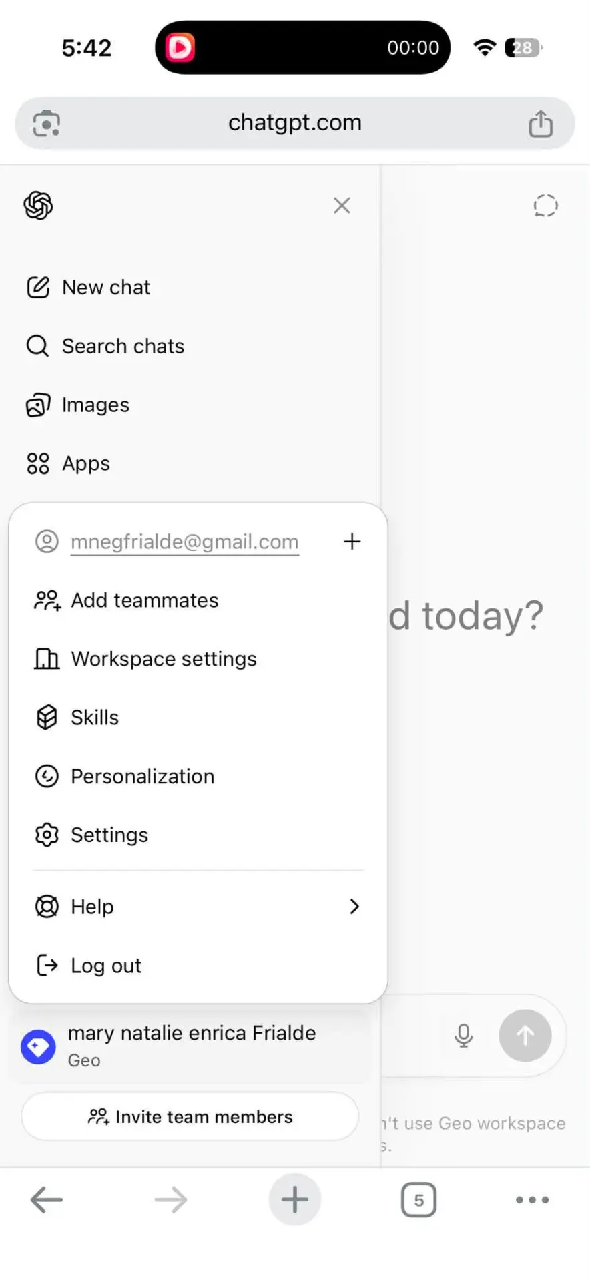590x1282 pixels.
Task: Open the Images section
Action: click(77, 405)
